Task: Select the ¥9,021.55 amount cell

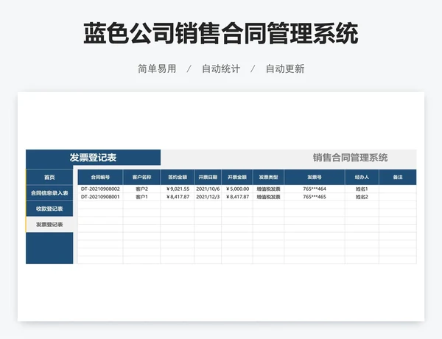Action: [178, 189]
